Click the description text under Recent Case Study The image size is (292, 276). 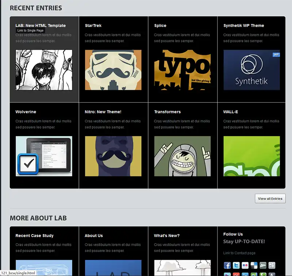click(43, 248)
